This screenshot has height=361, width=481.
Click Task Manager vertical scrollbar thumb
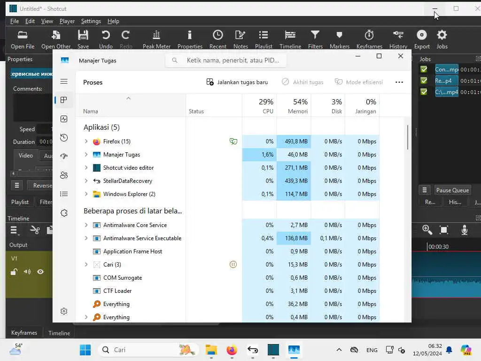(408, 137)
